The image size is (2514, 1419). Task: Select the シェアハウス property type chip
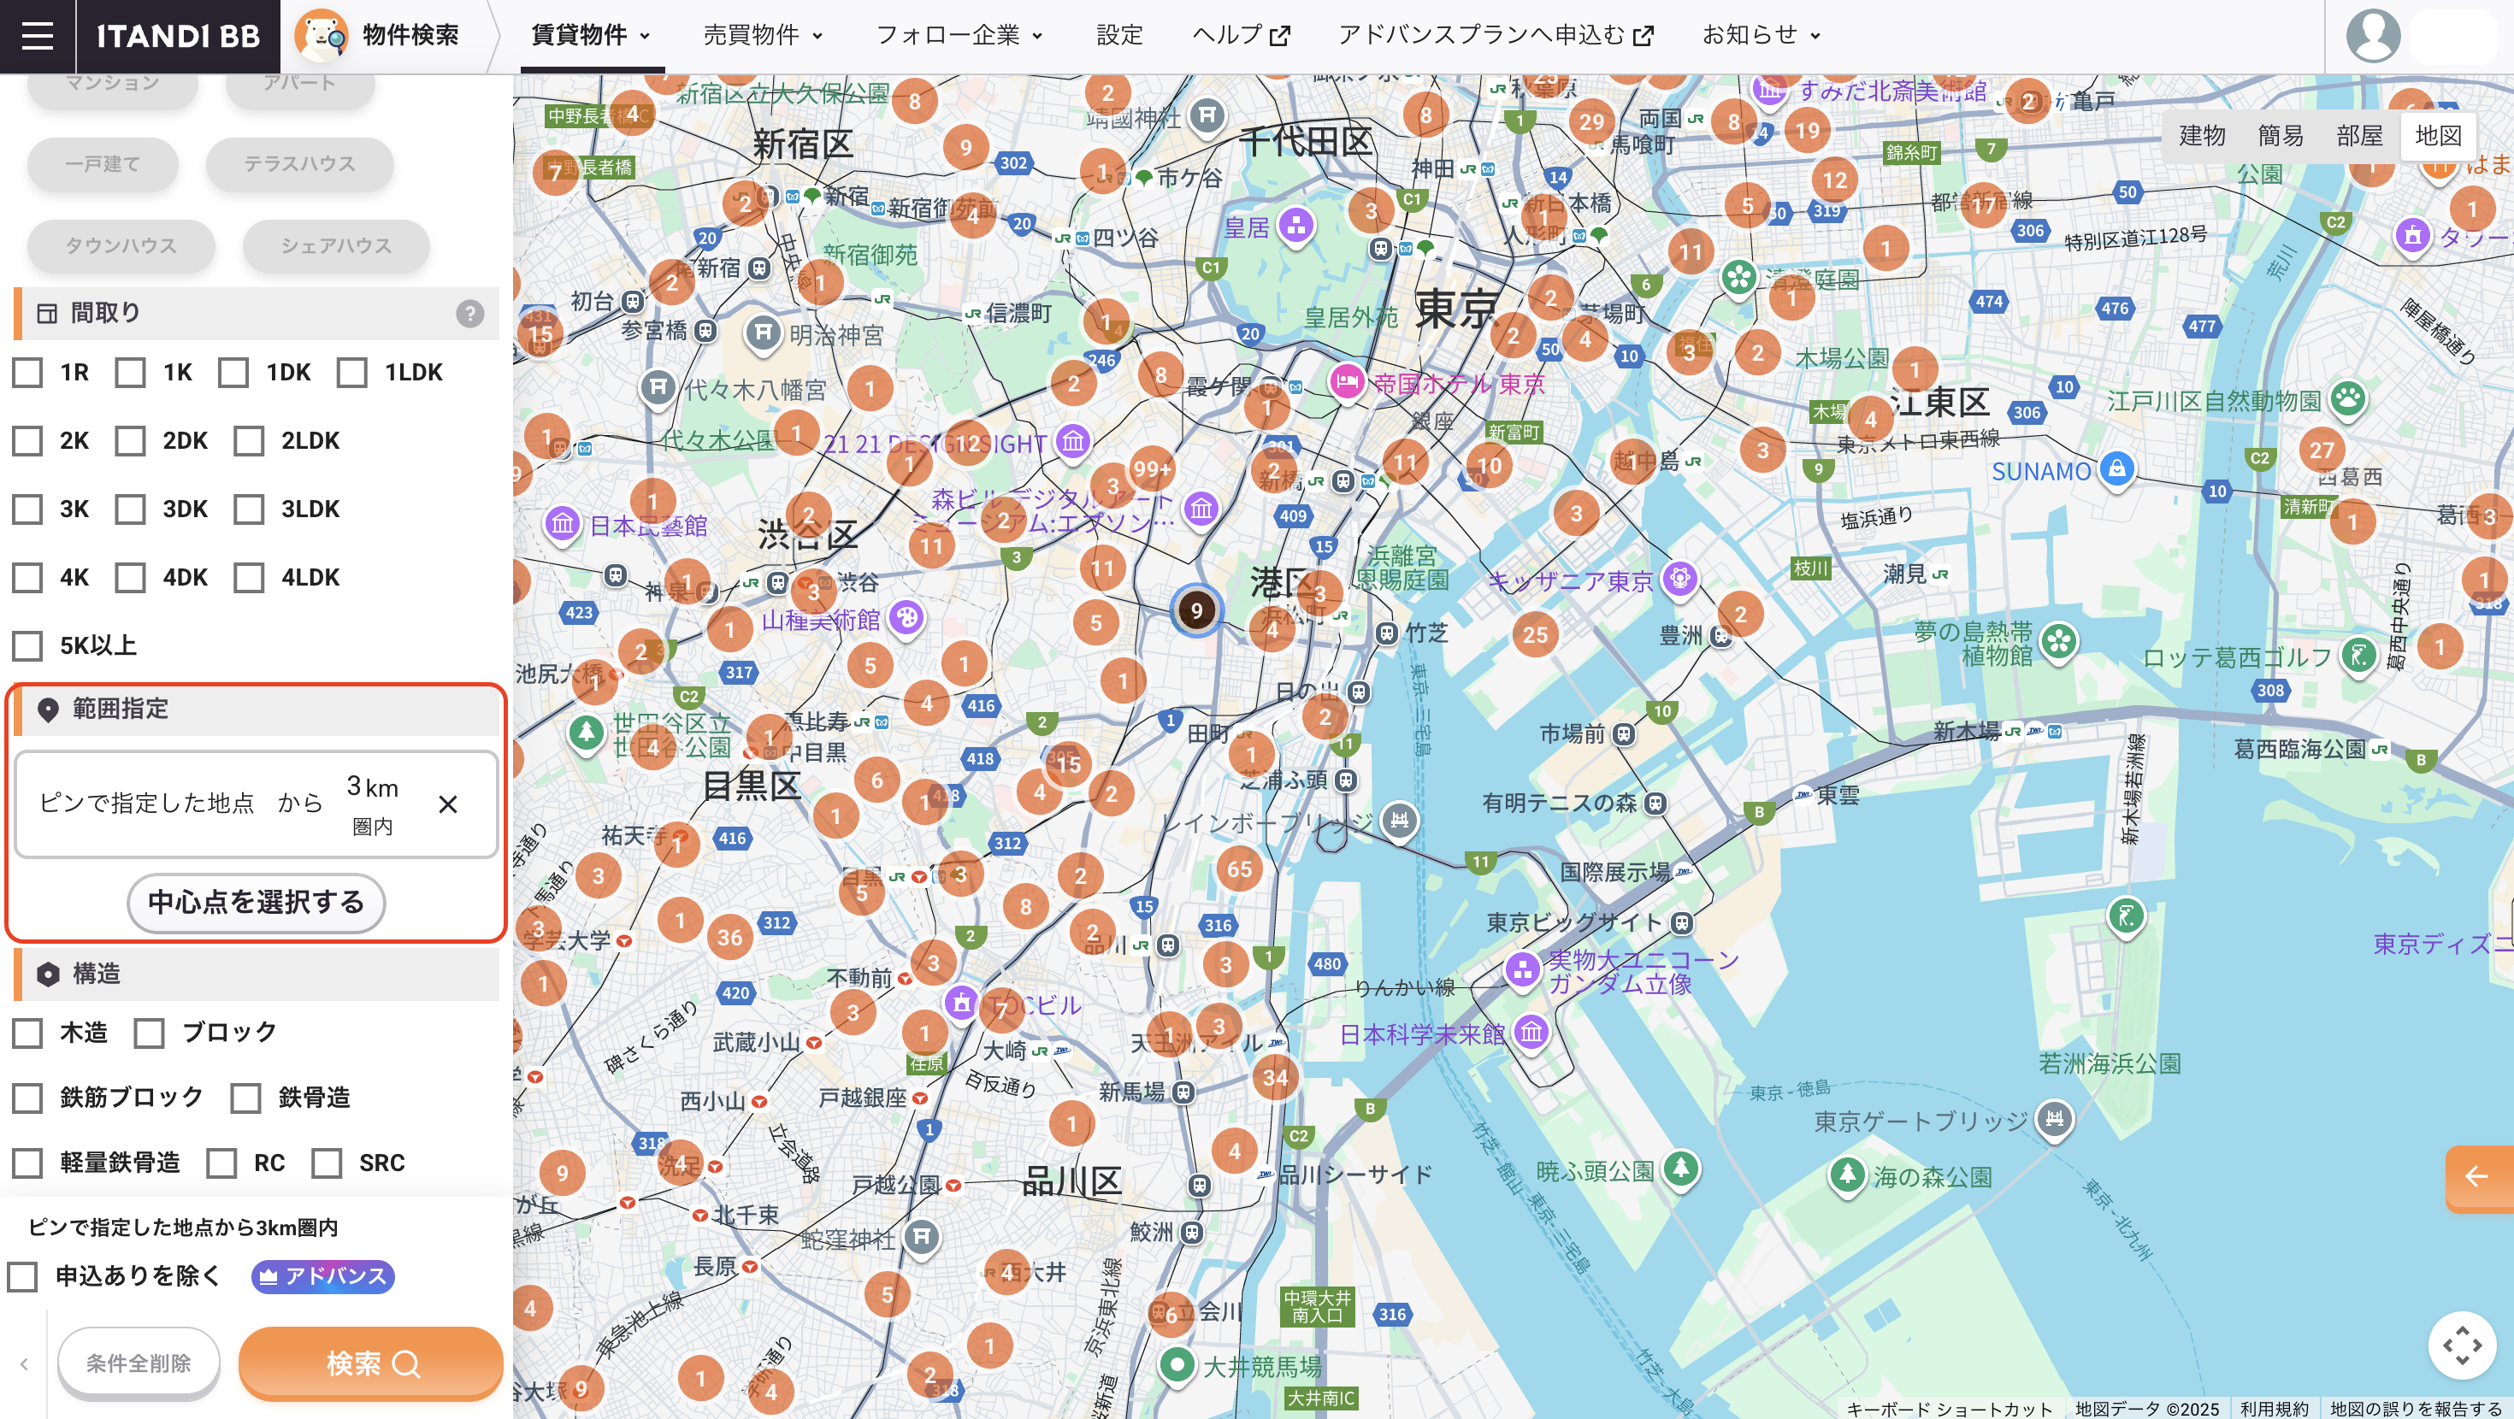[337, 246]
